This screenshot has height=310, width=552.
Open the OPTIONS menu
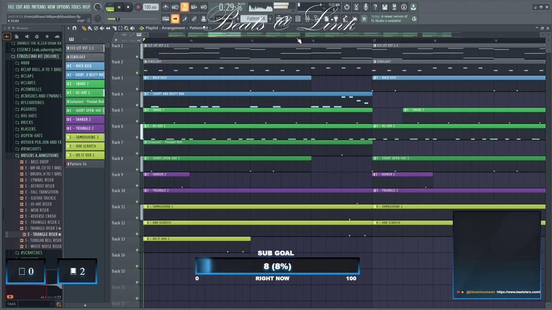(63, 7)
